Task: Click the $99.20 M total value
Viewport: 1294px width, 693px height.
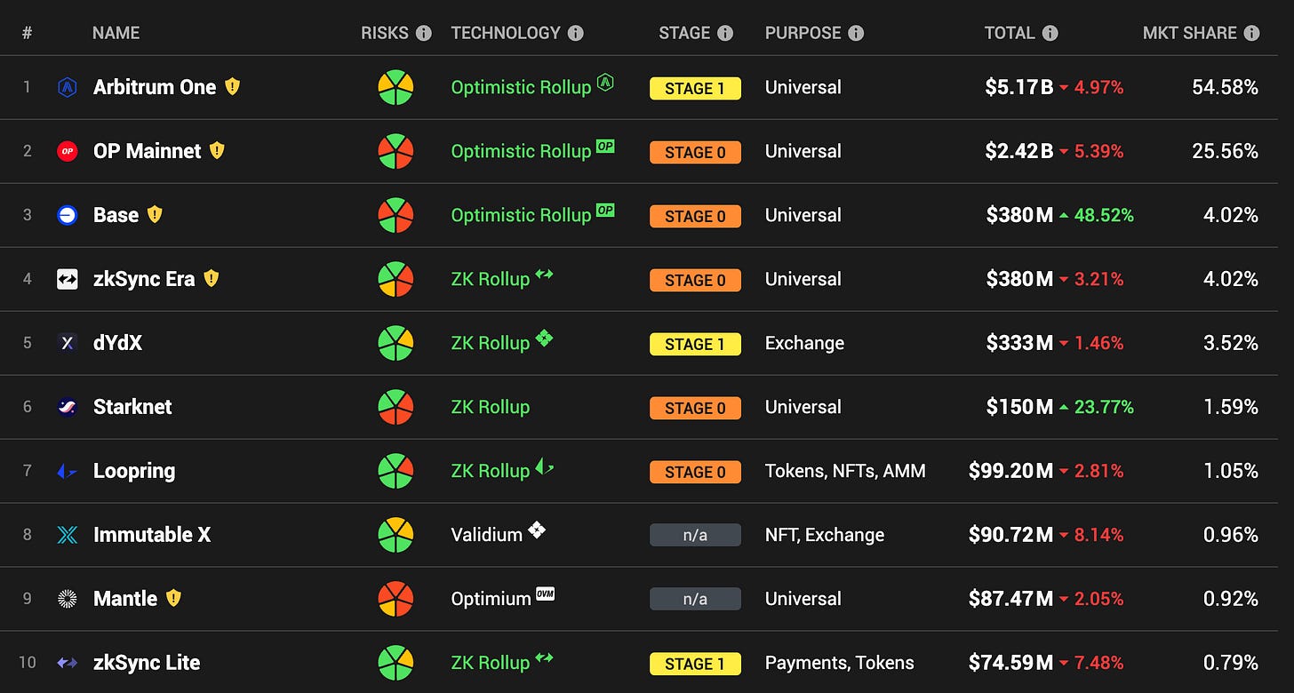Action: [1011, 471]
